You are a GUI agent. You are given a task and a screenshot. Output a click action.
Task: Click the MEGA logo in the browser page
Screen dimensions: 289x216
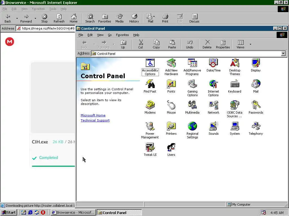(x=10, y=42)
